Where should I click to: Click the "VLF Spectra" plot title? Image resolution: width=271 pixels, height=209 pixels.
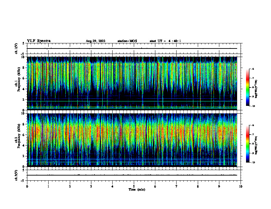coord(39,41)
